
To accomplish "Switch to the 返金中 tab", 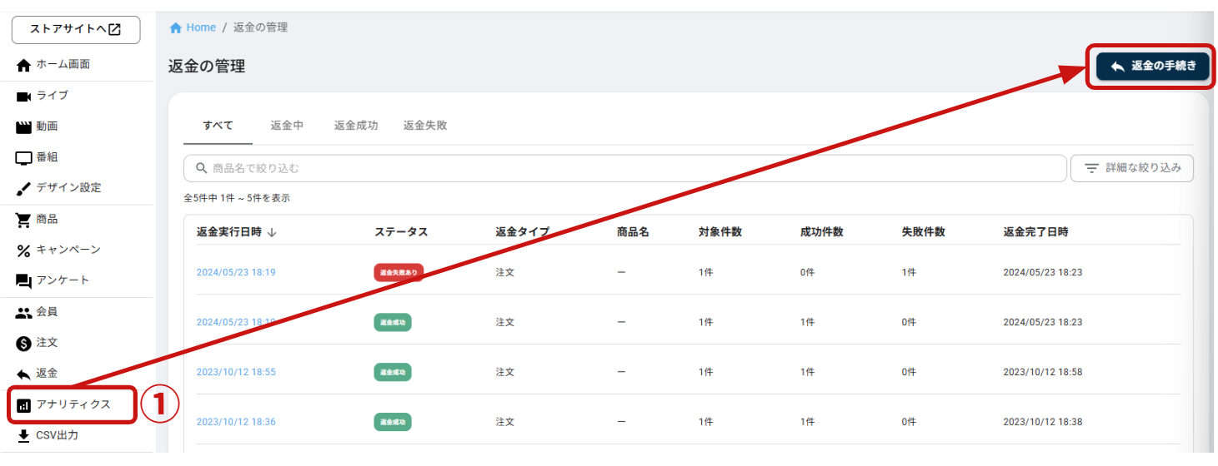I will point(287,126).
